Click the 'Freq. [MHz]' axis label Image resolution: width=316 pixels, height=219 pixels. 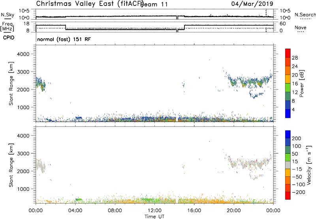(7, 27)
